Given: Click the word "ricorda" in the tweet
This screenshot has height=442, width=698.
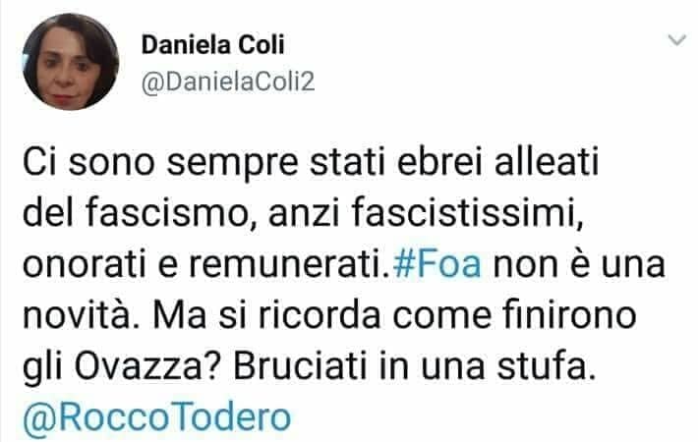Looking at the screenshot, I should coord(320,315).
